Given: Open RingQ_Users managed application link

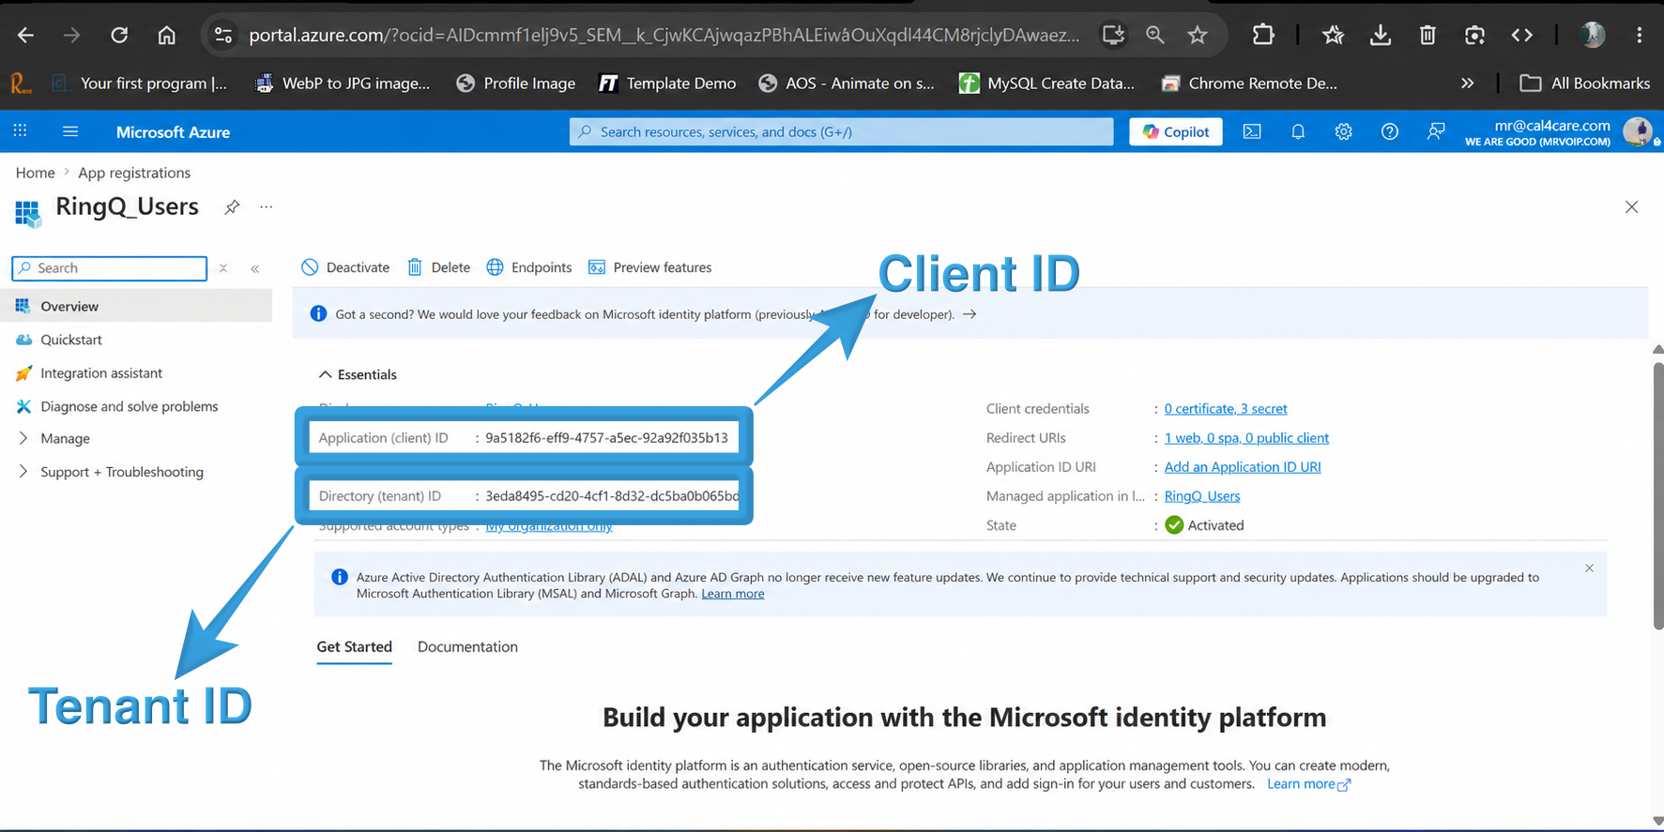Looking at the screenshot, I should 1201,496.
